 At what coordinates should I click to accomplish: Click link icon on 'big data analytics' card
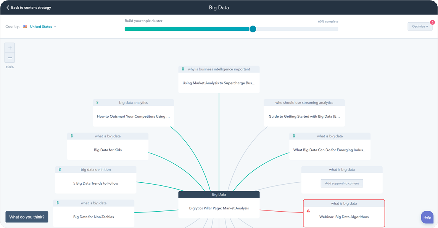coord(97,102)
